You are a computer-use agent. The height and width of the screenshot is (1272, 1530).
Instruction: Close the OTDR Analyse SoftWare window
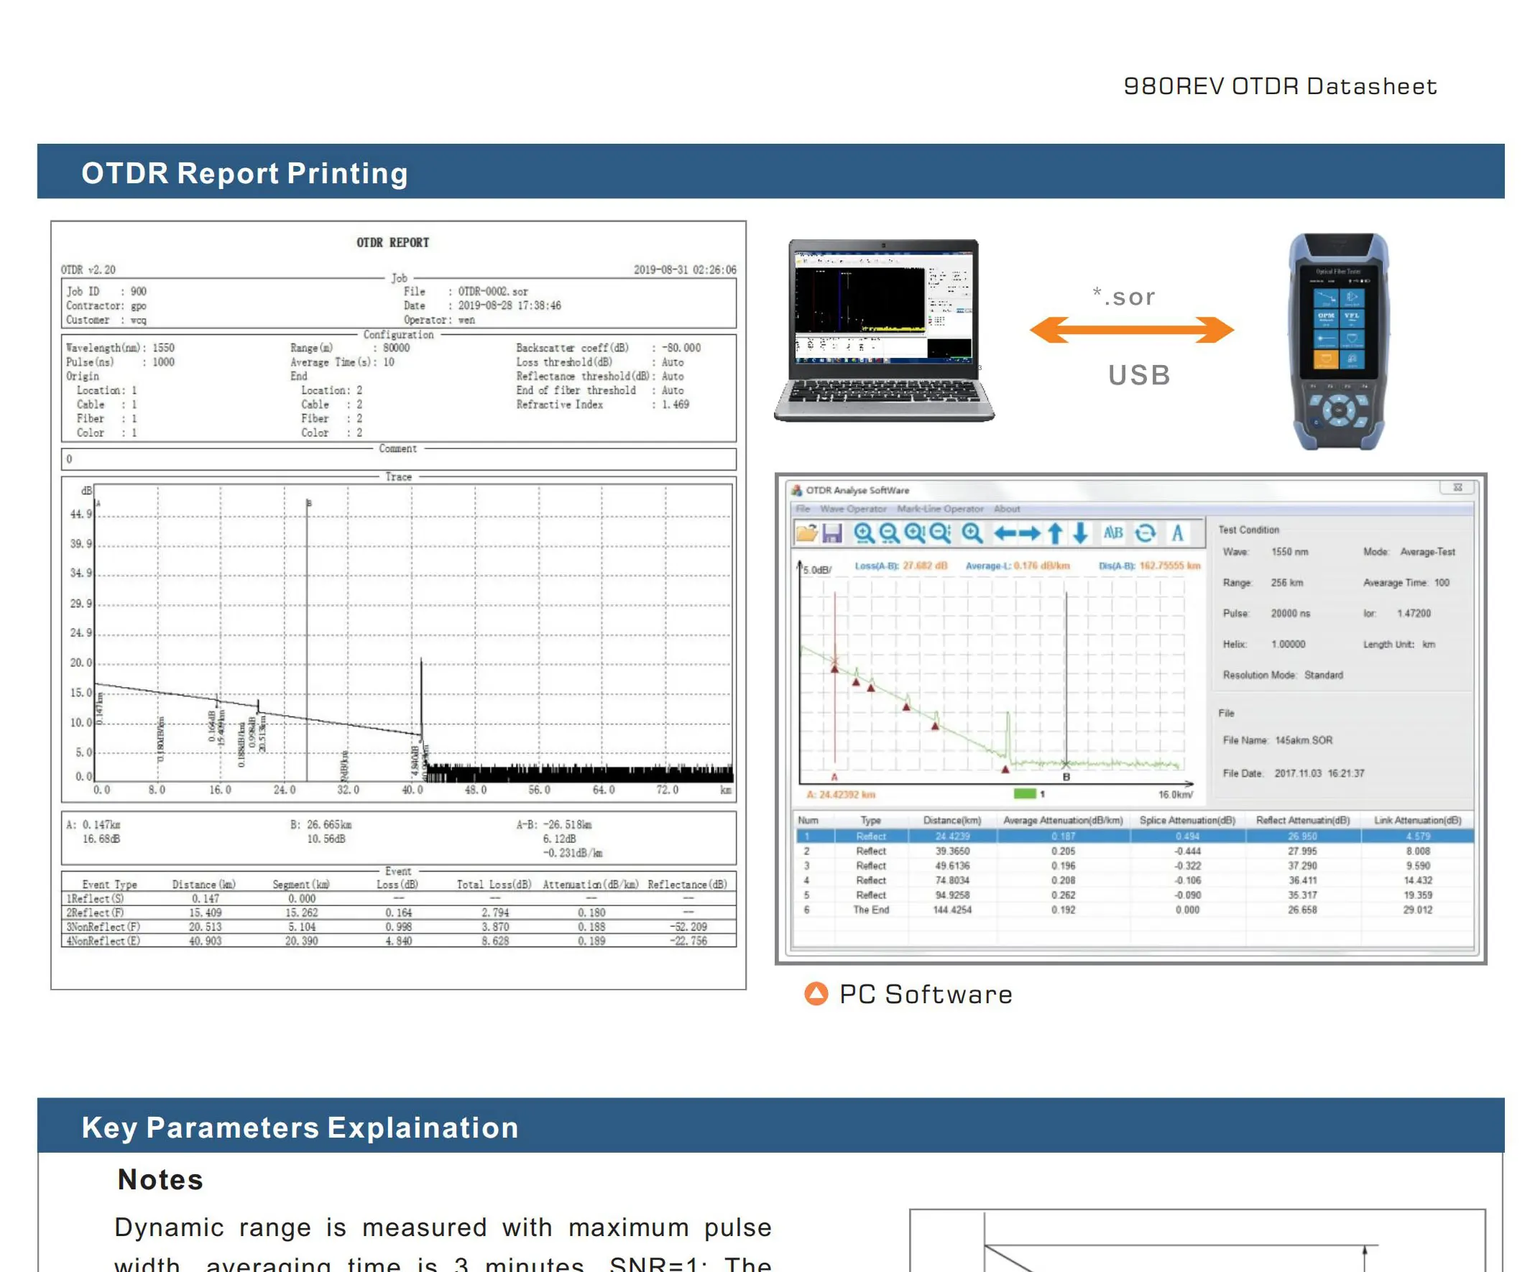(1458, 487)
